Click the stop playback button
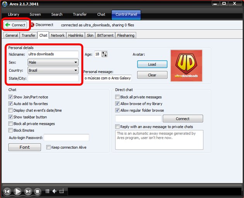 (x=37, y=191)
